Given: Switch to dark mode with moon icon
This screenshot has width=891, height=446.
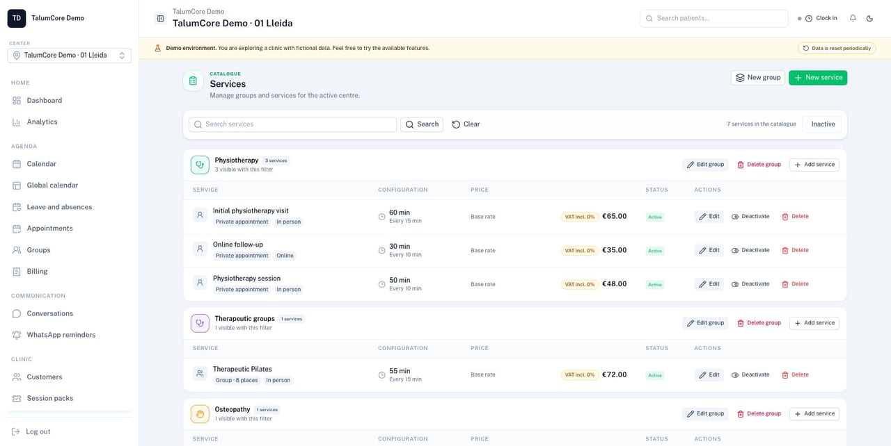Looking at the screenshot, I should click(869, 18).
